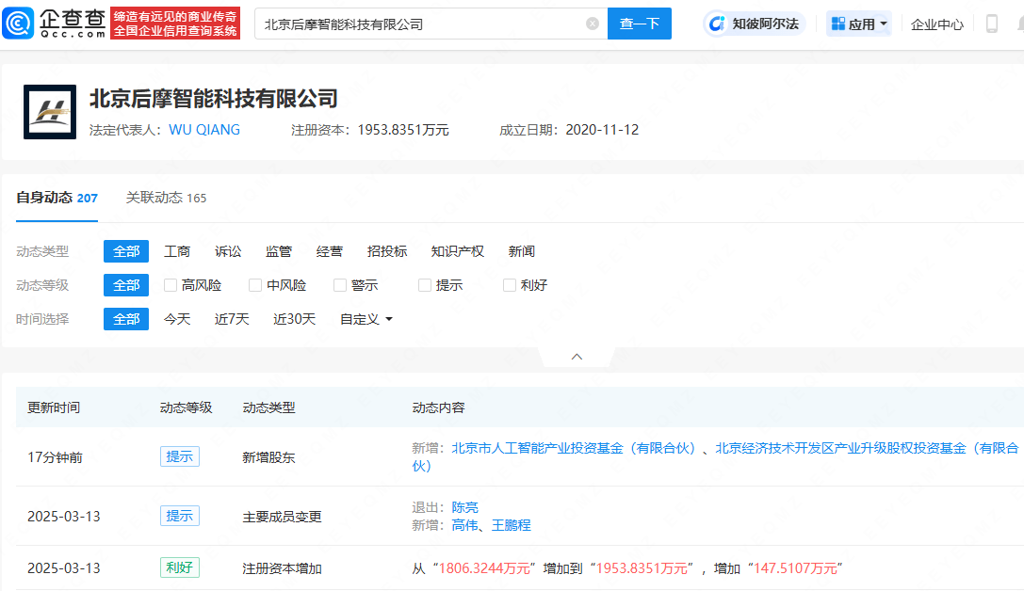Click the 2025-03-13 date in 注册资本增加 row
This screenshot has height=591, width=1024.
pos(64,568)
